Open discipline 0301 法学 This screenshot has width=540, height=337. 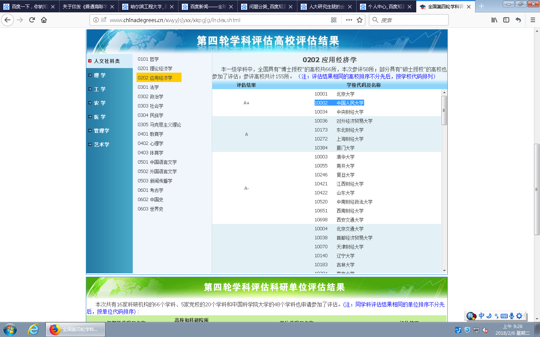pos(148,87)
